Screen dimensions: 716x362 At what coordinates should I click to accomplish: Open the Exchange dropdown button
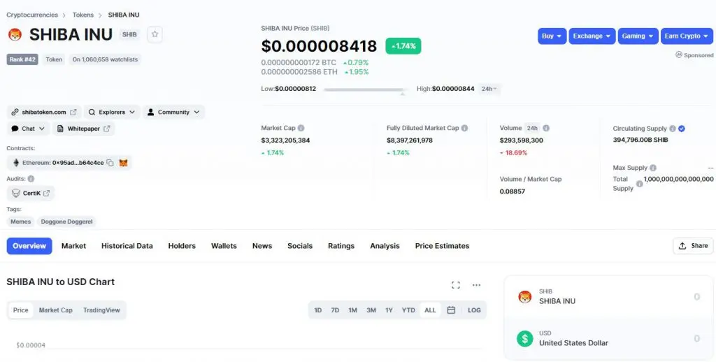pyautogui.click(x=592, y=36)
